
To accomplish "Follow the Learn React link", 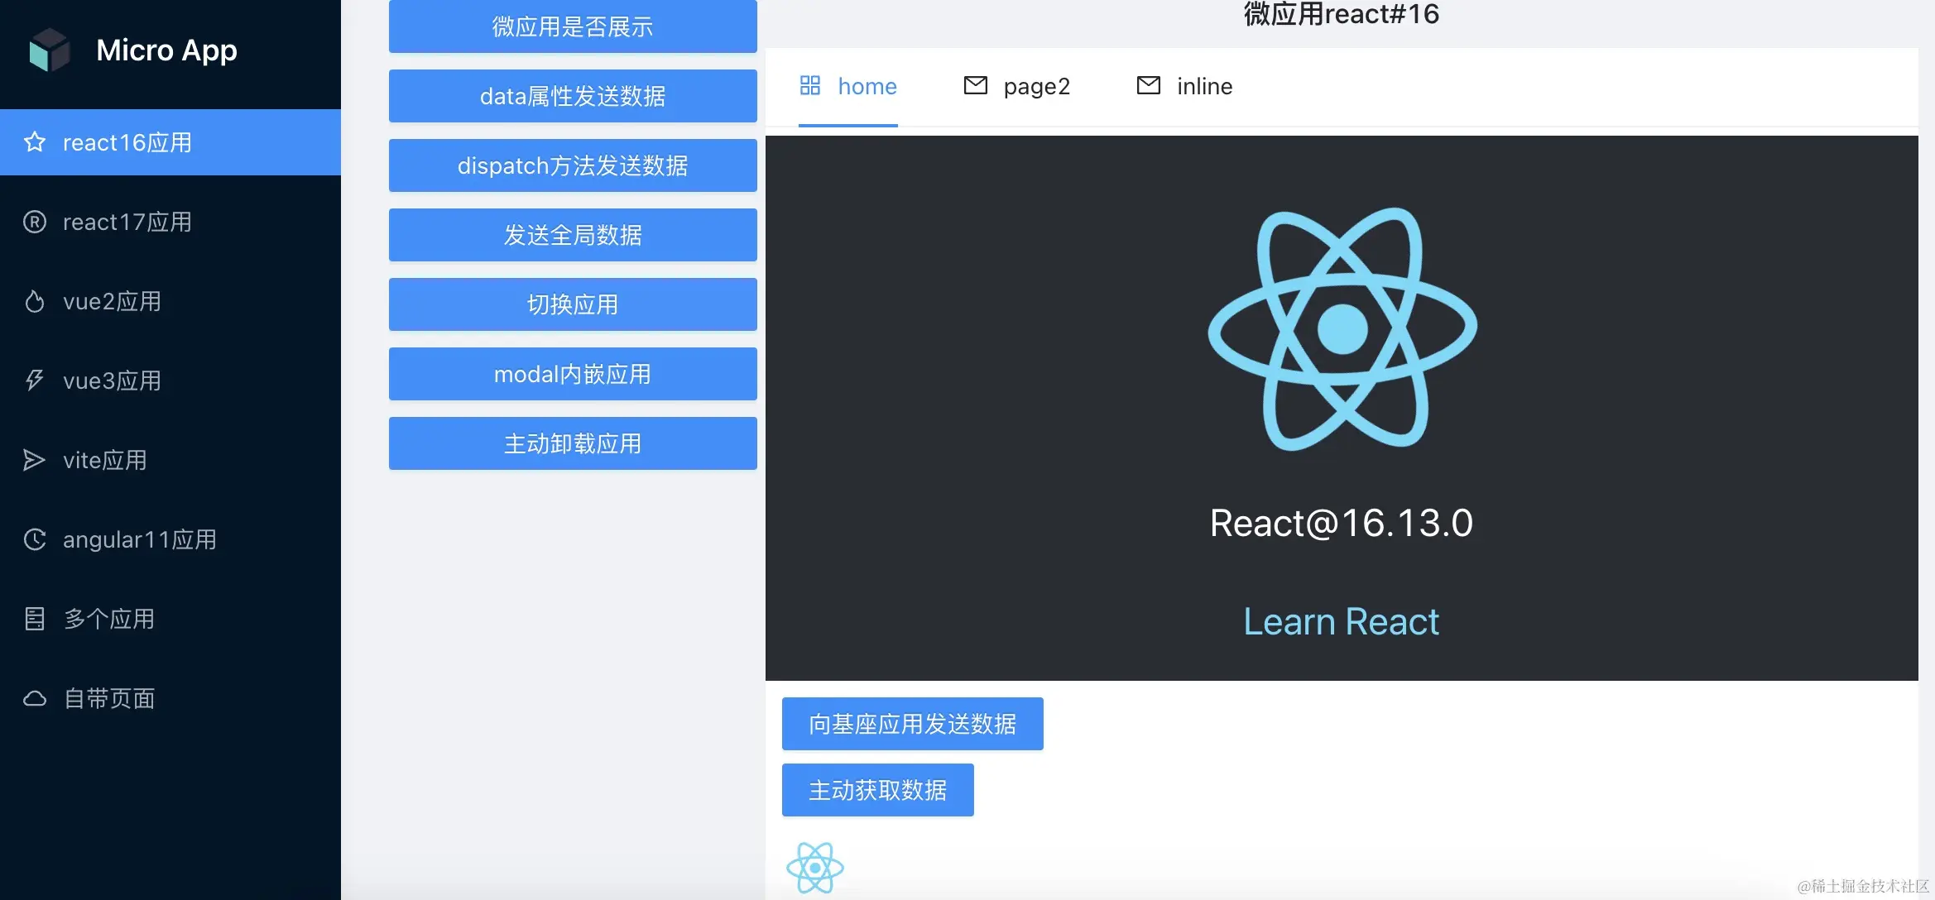I will pyautogui.click(x=1341, y=621).
